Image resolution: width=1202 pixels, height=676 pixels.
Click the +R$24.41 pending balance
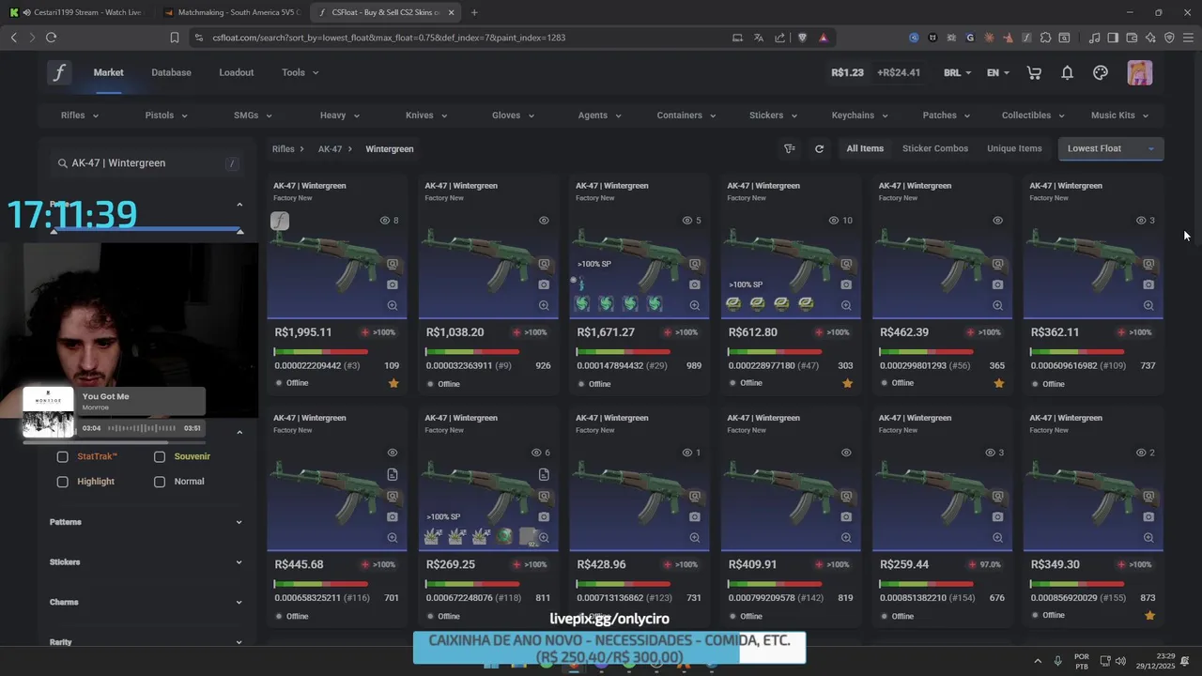(899, 72)
